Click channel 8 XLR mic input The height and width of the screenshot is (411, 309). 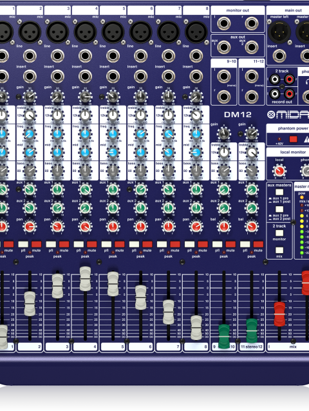pyautogui.click(x=196, y=32)
